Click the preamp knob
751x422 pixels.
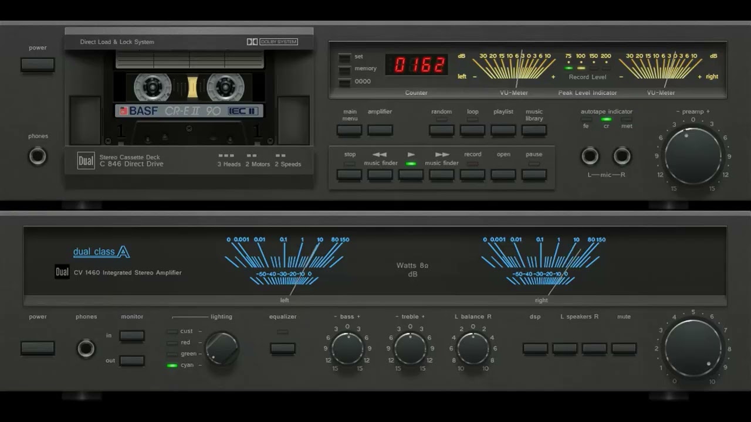[693, 156]
